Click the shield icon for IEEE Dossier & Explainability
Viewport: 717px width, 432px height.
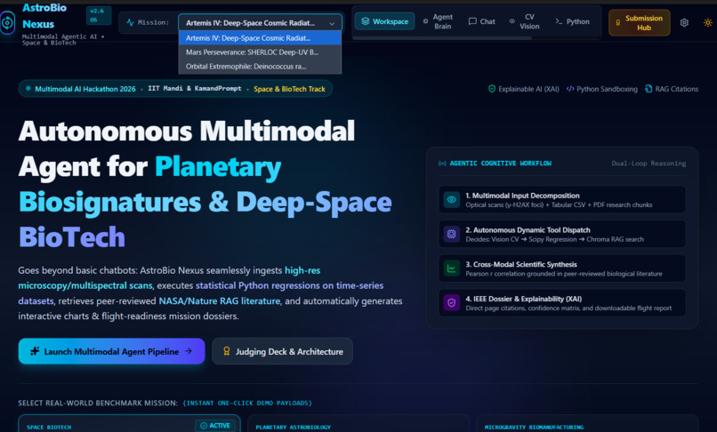(451, 302)
